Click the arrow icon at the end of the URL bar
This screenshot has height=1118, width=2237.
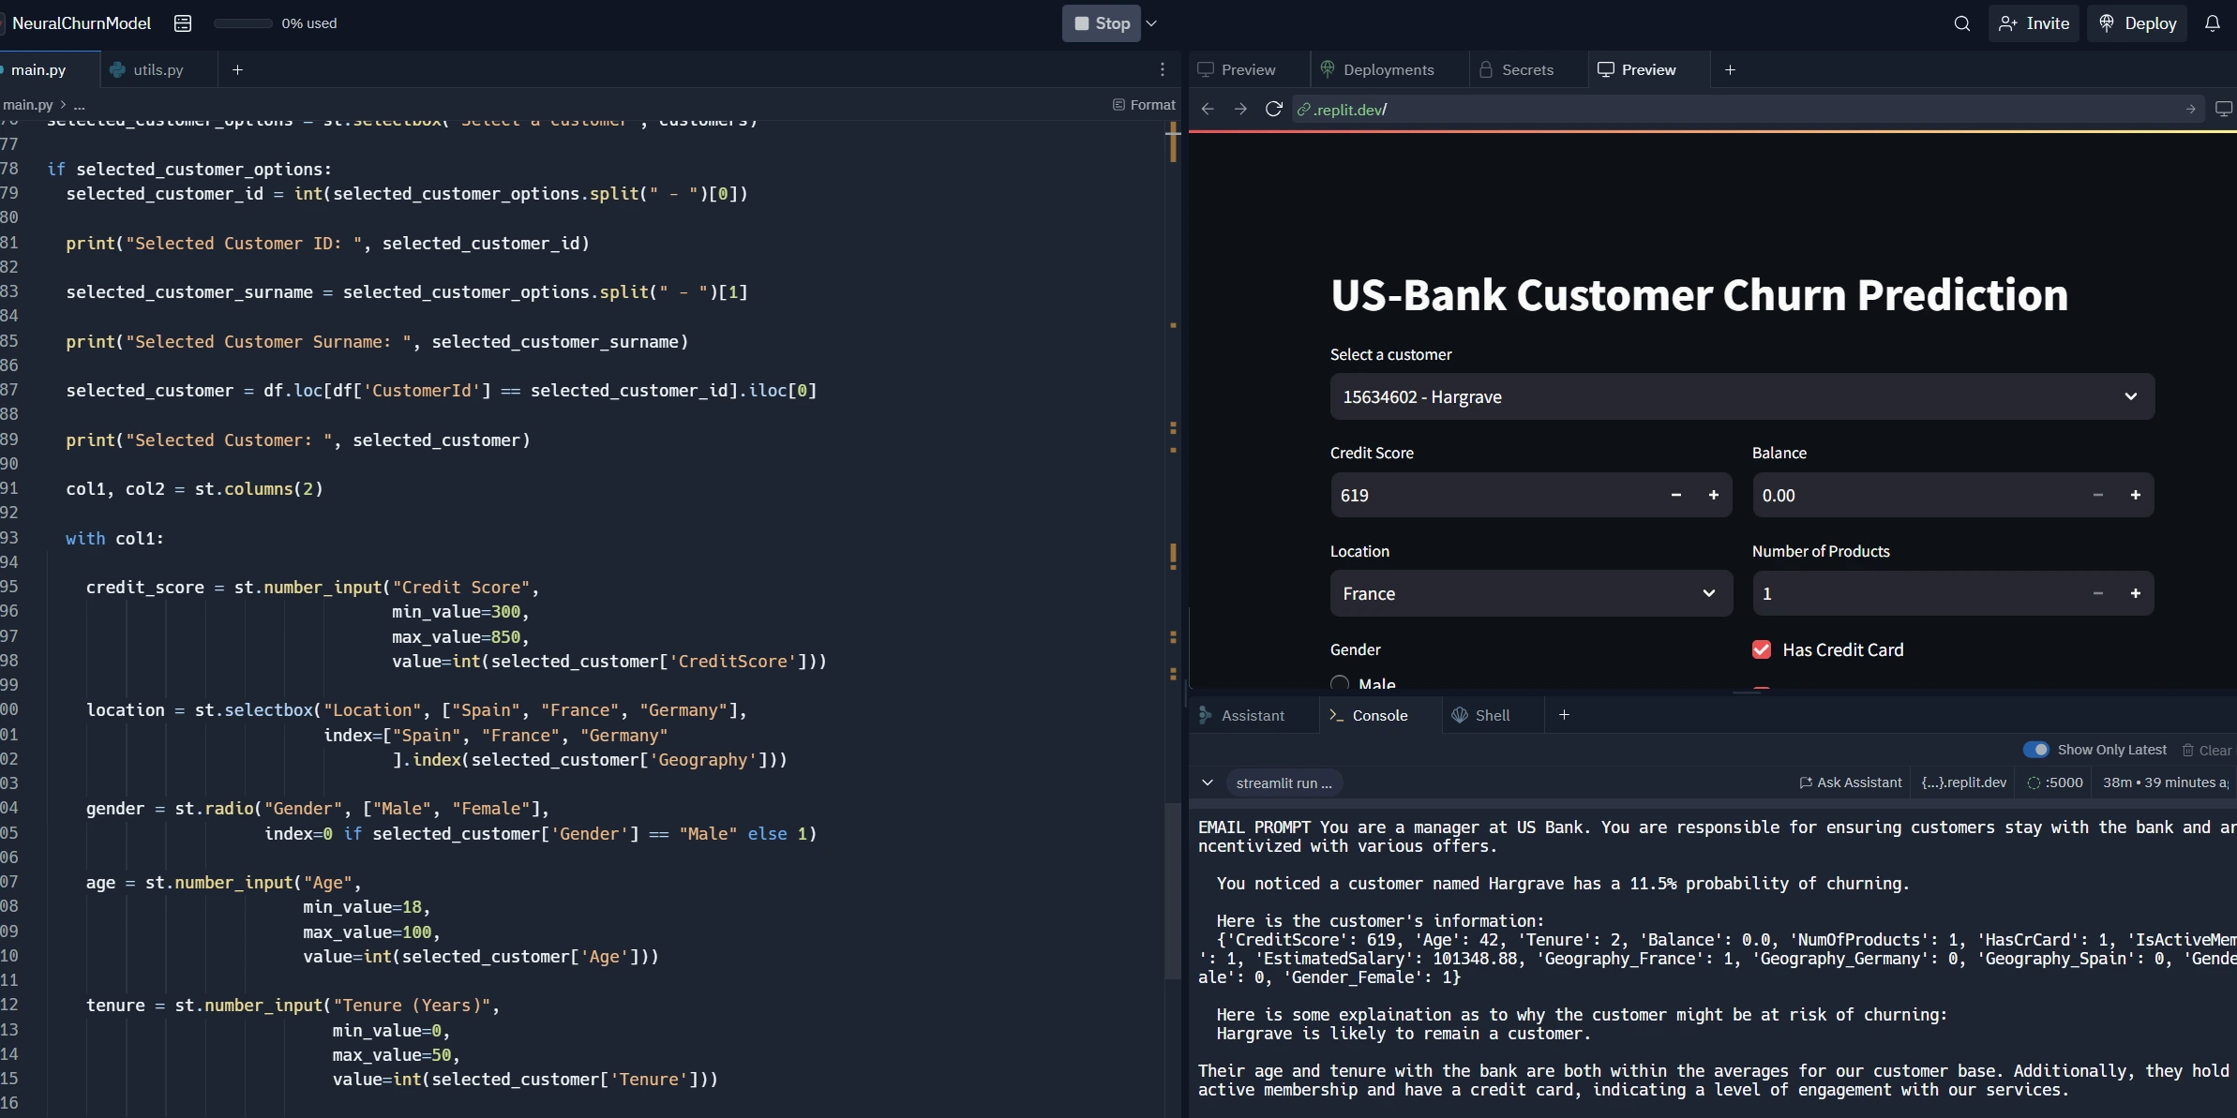pos(2190,110)
